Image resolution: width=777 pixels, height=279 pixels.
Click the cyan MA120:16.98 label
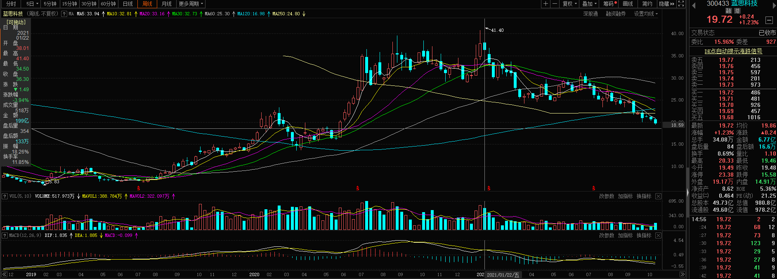(251, 14)
